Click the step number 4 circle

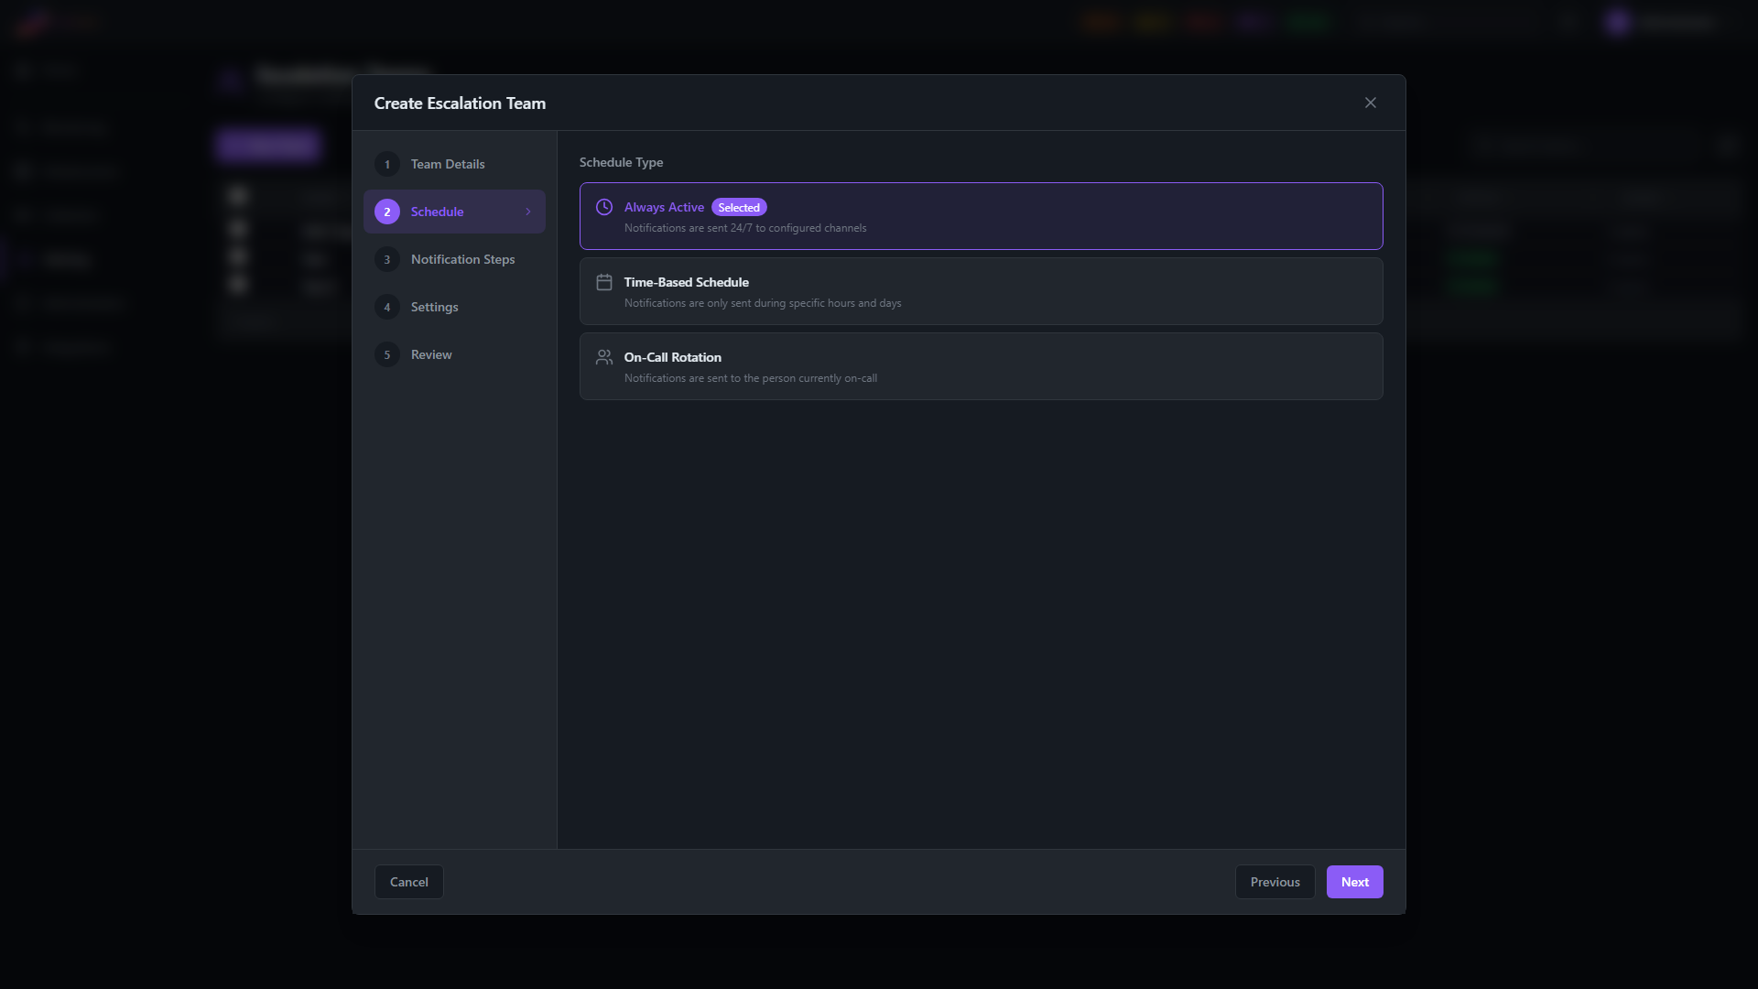[387, 307]
